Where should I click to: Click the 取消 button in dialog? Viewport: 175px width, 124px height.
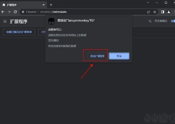[119, 56]
